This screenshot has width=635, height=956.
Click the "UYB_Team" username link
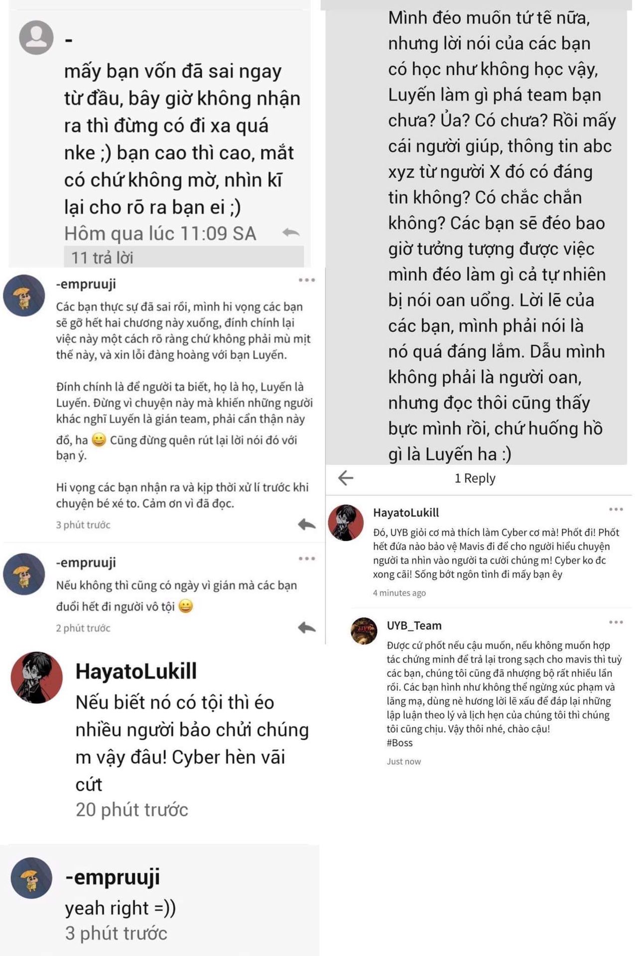[x=414, y=625]
